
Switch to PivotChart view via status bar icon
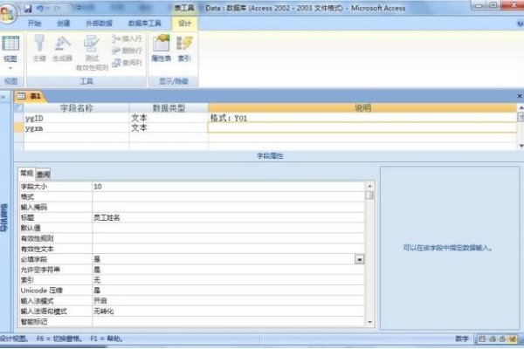pos(502,339)
